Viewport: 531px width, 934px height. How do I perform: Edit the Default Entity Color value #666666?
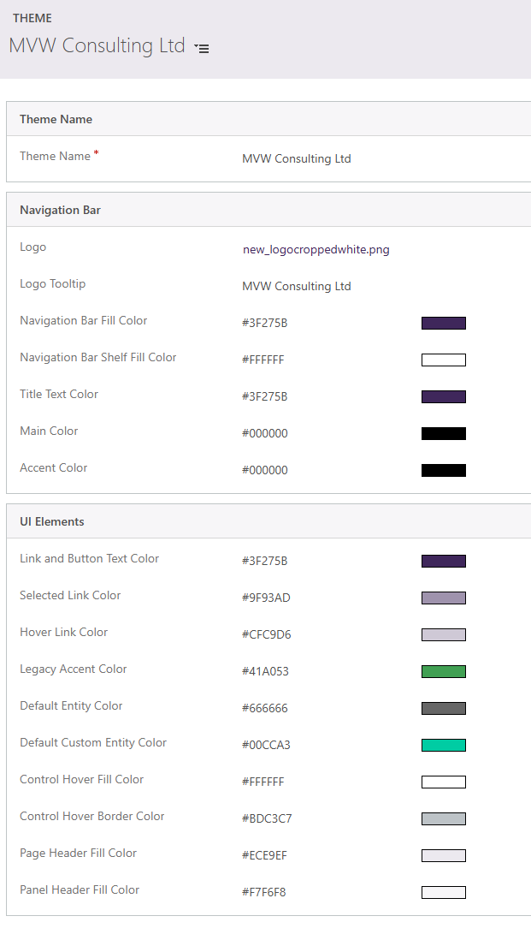pos(265,708)
